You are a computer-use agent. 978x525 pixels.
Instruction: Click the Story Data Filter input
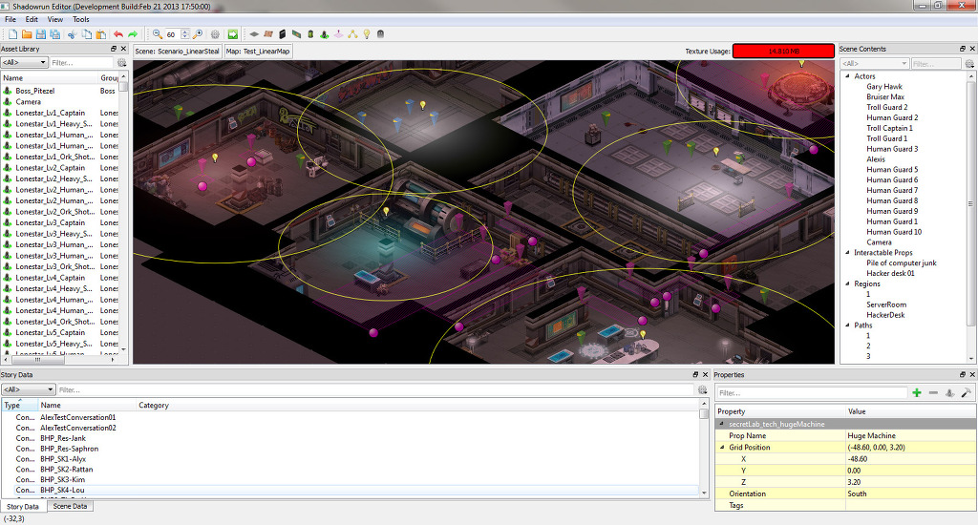click(x=375, y=389)
